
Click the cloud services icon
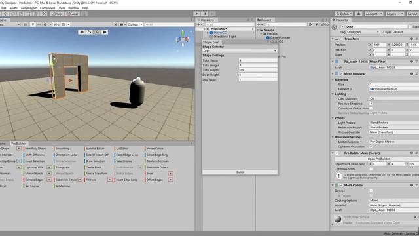tap(359, 14)
